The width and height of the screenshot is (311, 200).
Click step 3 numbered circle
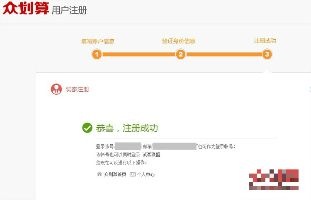267,54
